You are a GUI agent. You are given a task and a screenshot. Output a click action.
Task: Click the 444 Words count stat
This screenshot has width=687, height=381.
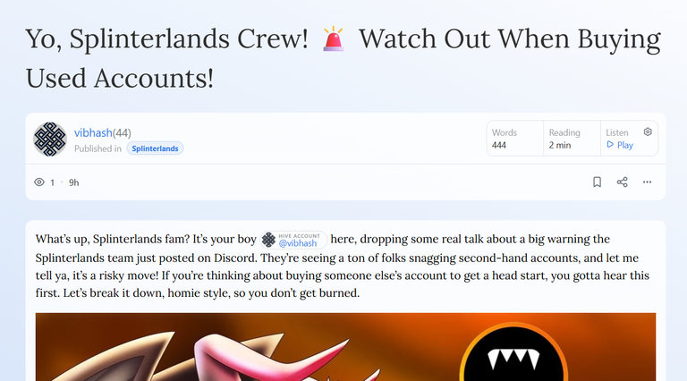click(x=505, y=139)
